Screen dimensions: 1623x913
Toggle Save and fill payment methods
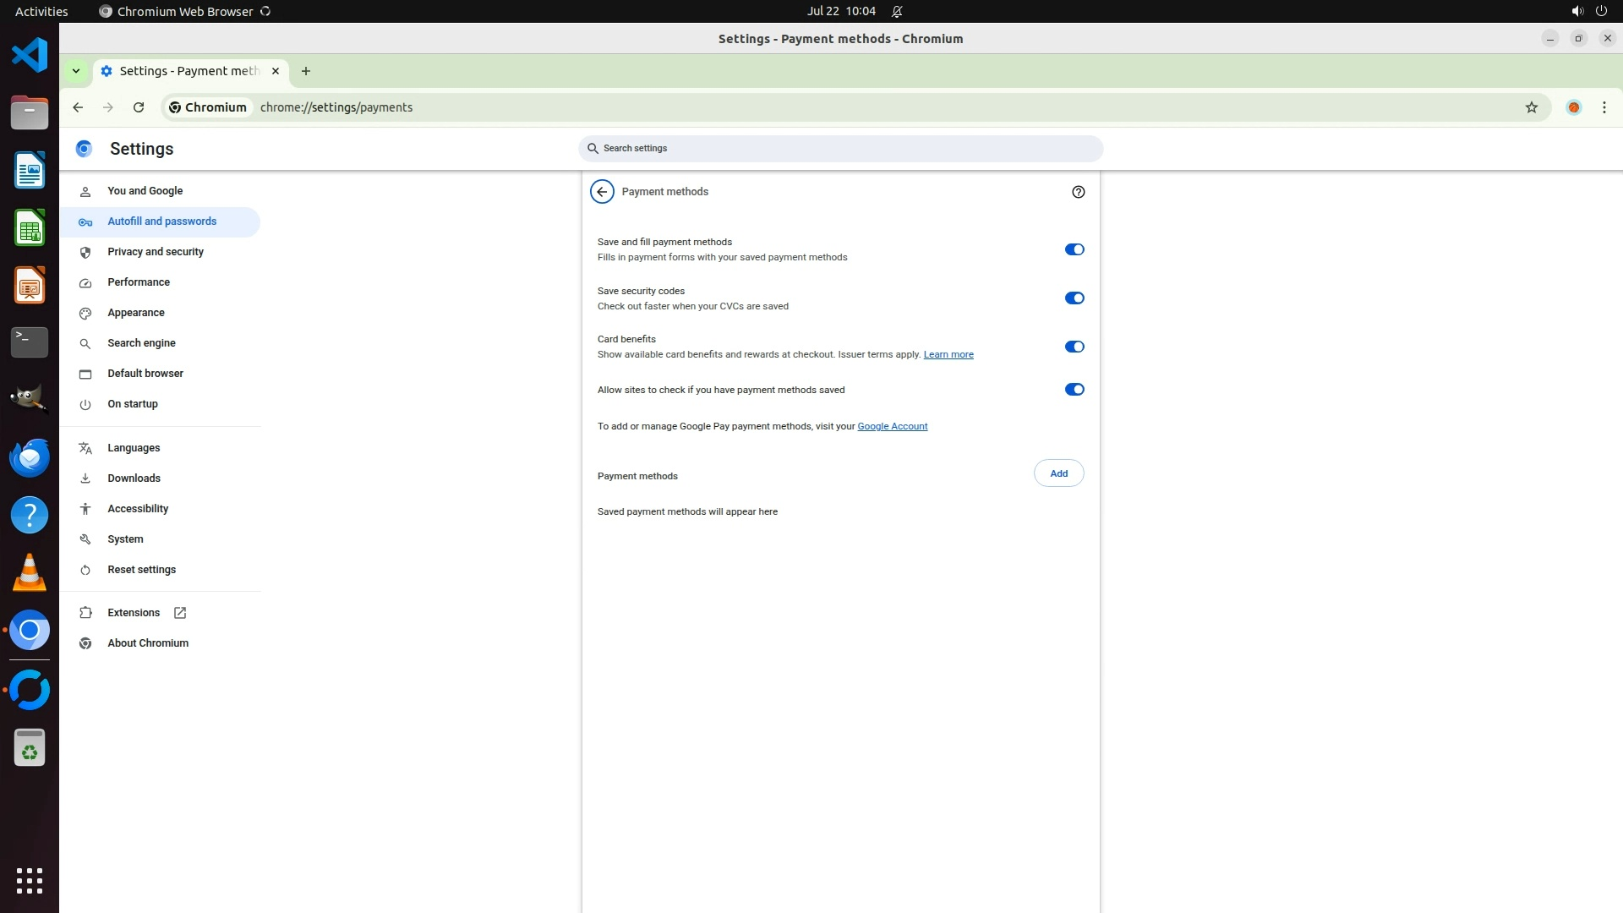pos(1074,249)
